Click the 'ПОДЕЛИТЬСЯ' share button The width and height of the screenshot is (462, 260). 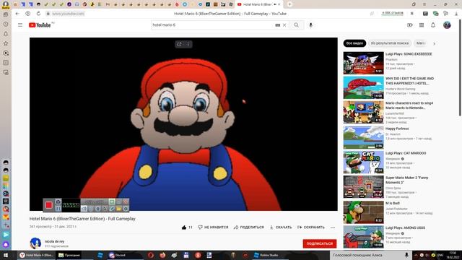click(x=249, y=227)
